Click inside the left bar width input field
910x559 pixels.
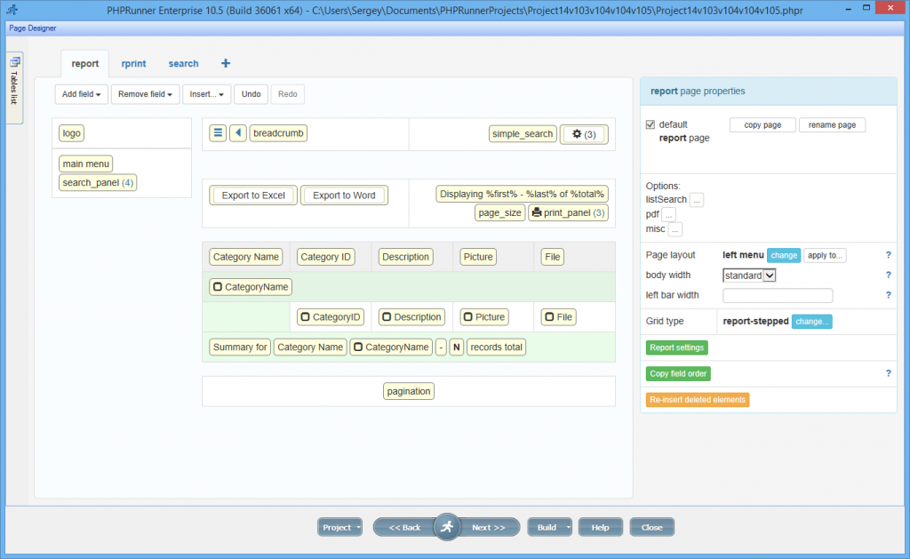pyautogui.click(x=778, y=294)
